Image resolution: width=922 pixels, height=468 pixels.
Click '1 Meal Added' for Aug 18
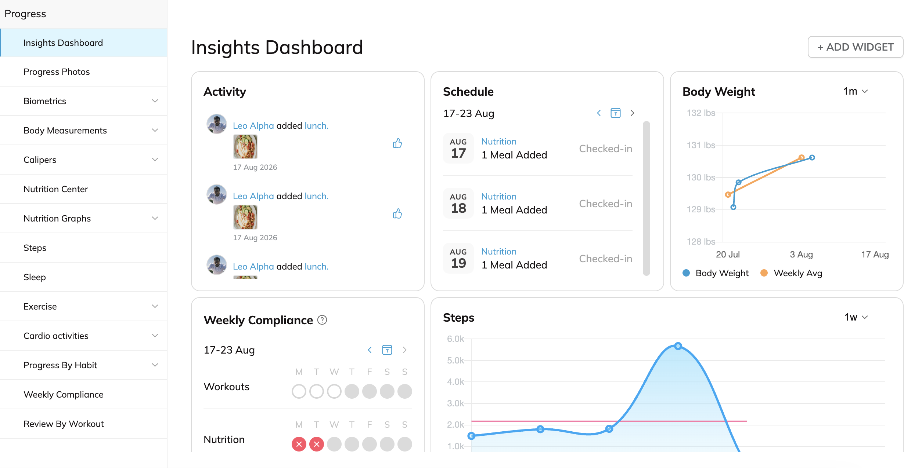[514, 210]
